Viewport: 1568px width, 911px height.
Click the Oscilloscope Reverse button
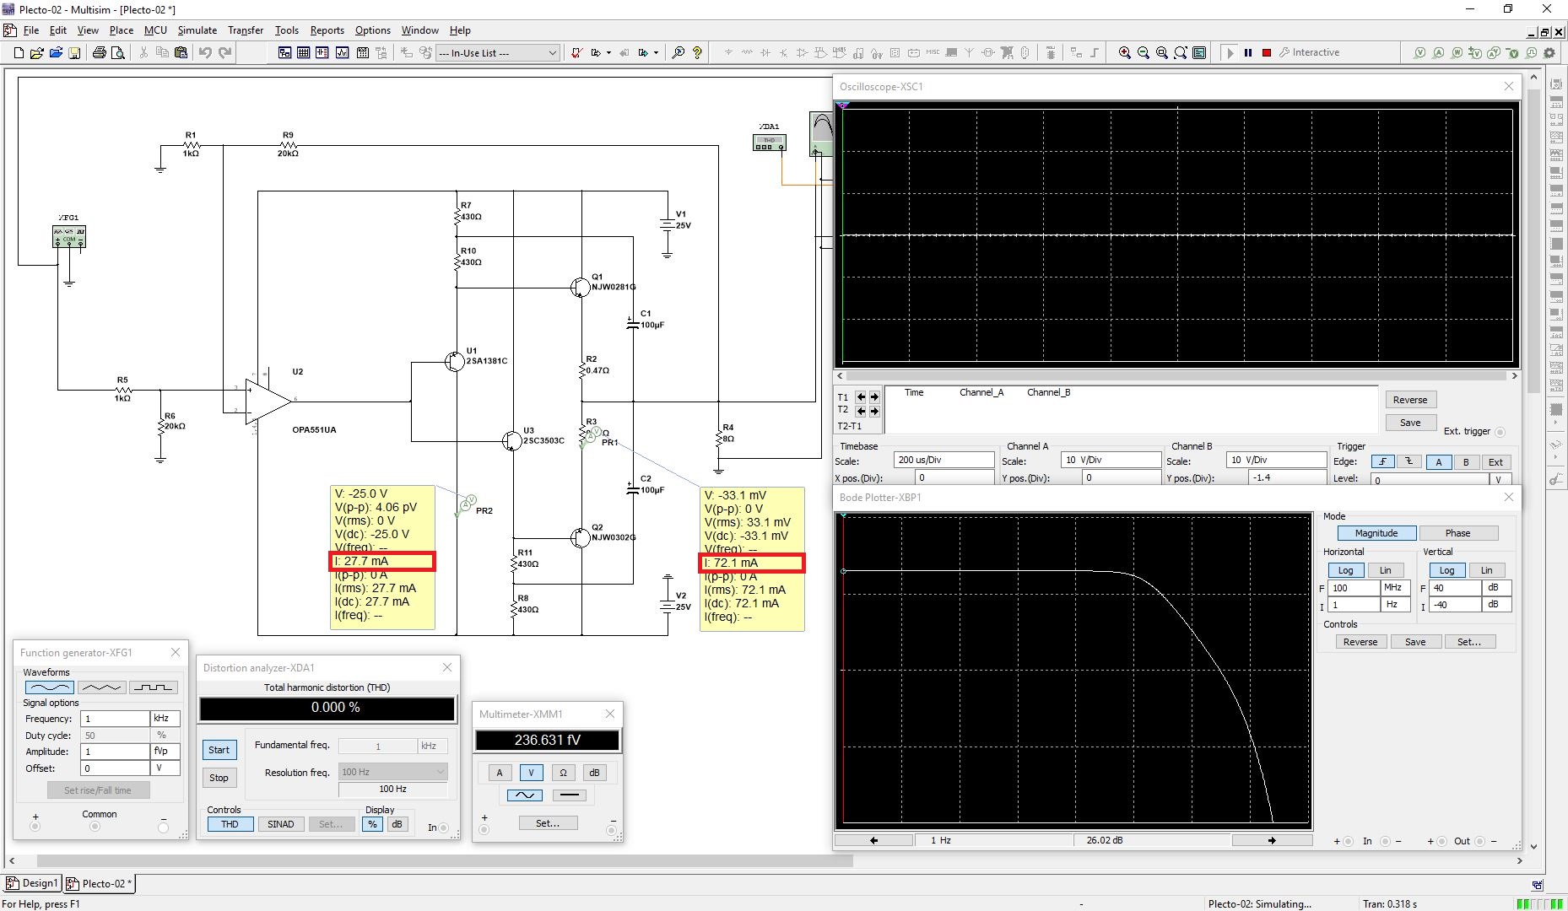coord(1410,400)
